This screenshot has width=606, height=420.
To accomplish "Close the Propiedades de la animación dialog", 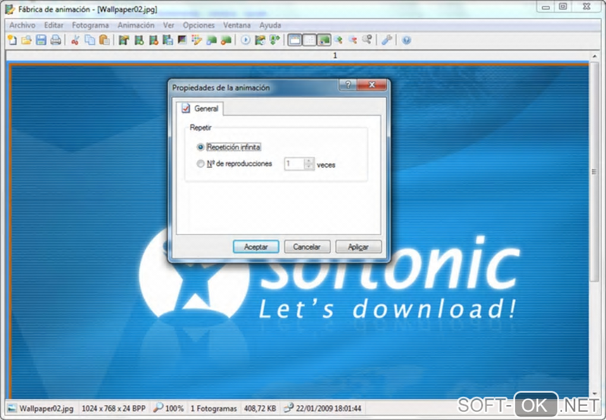I will click(372, 85).
